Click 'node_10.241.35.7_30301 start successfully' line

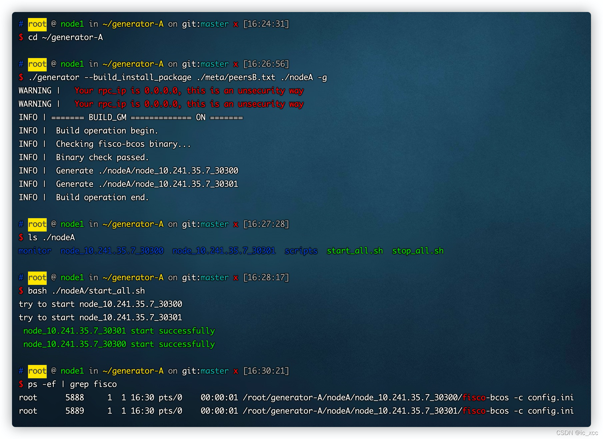point(119,331)
